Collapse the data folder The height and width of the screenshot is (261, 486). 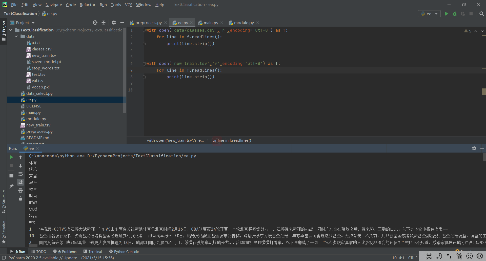[16, 36]
